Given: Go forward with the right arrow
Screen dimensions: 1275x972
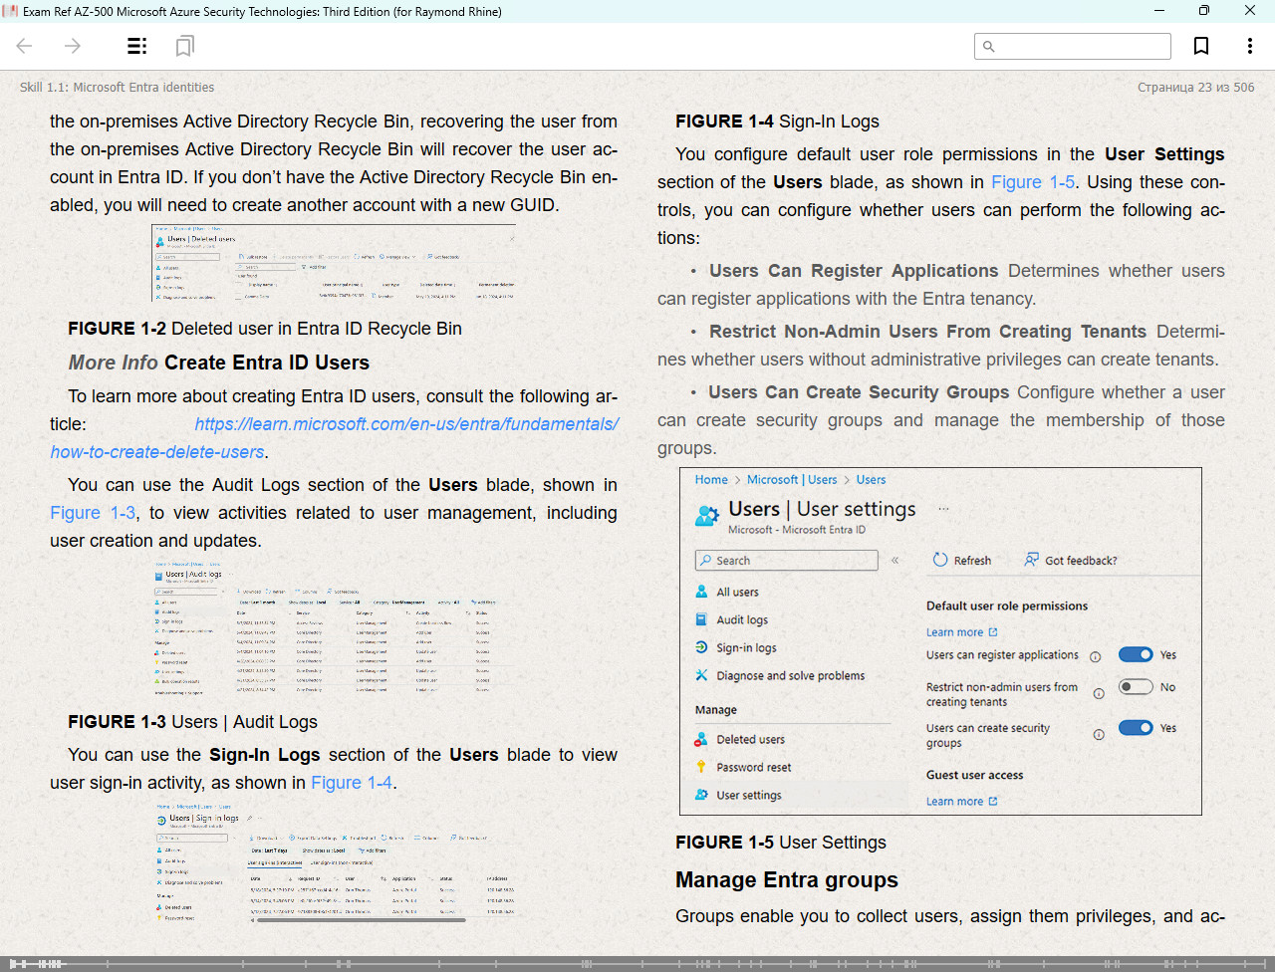Looking at the screenshot, I should (73, 46).
